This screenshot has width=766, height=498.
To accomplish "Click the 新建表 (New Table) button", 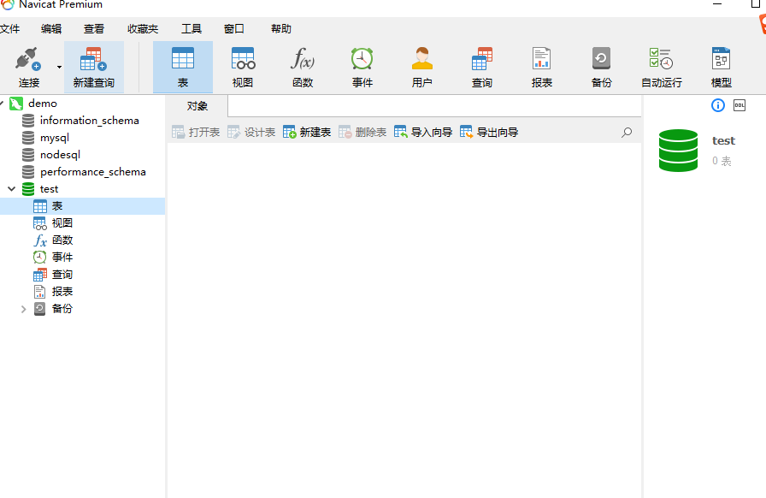I will pyautogui.click(x=307, y=133).
